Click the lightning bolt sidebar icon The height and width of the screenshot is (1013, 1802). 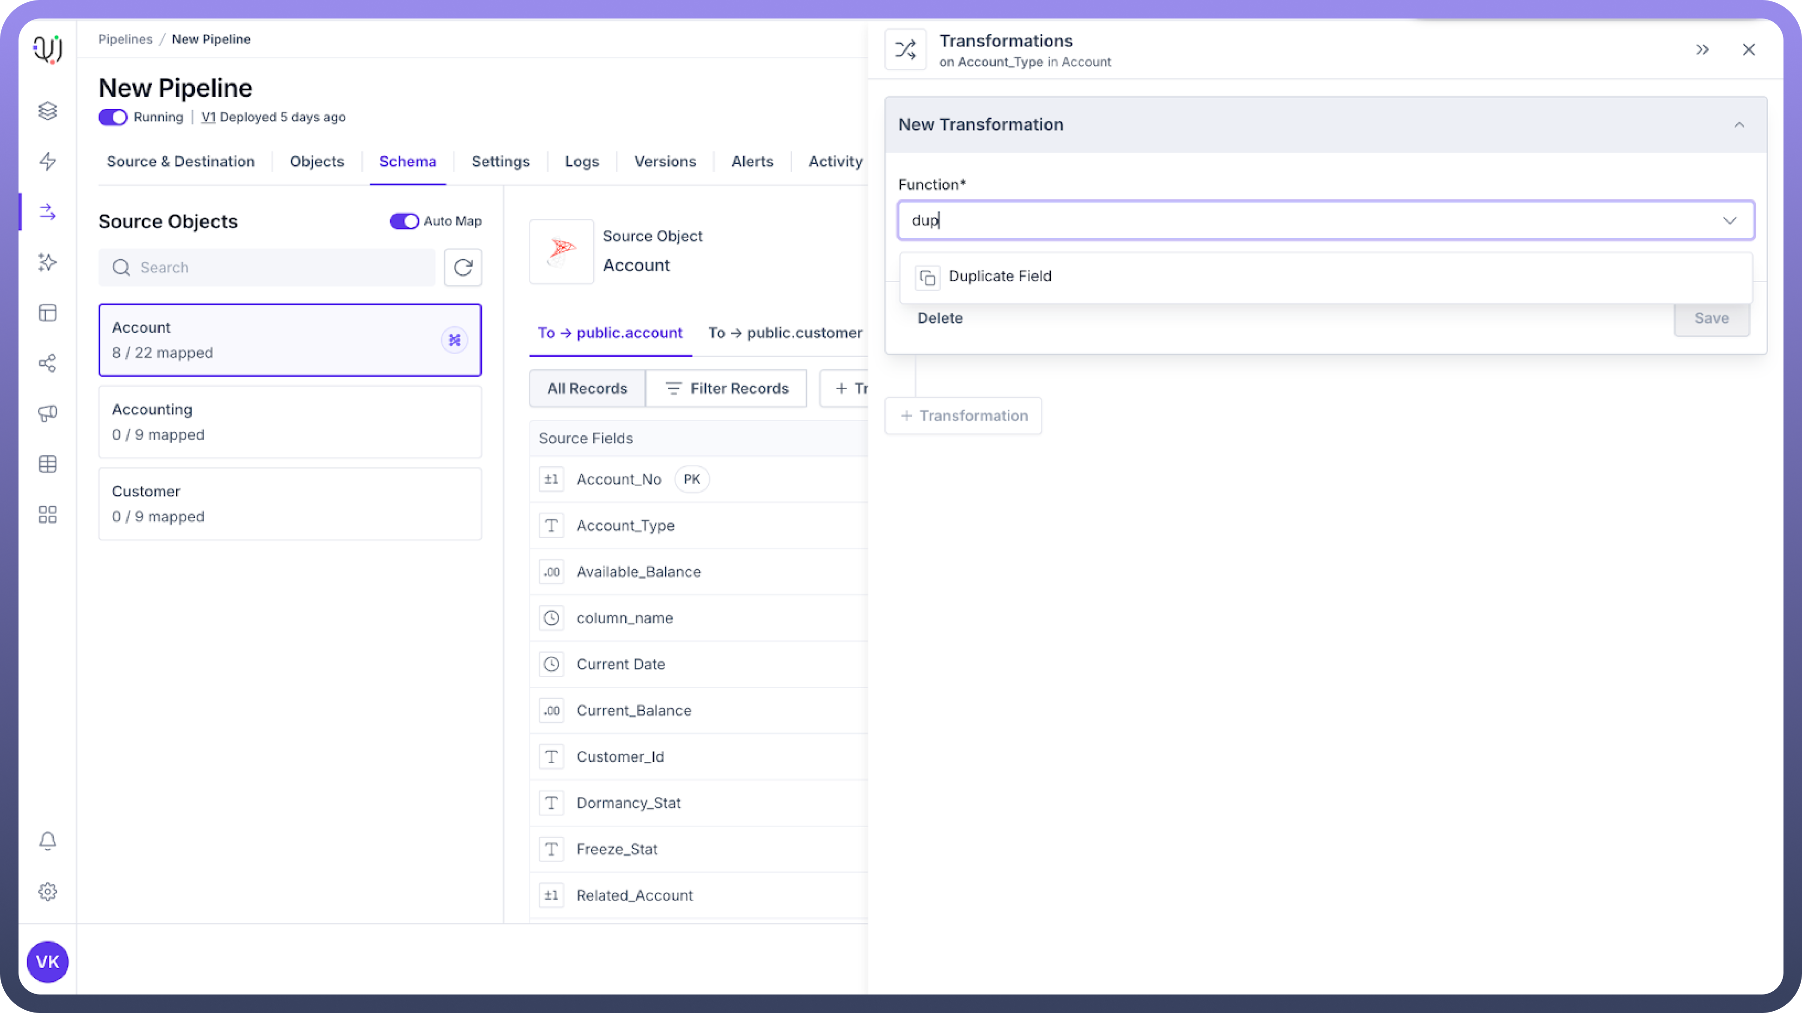(48, 161)
